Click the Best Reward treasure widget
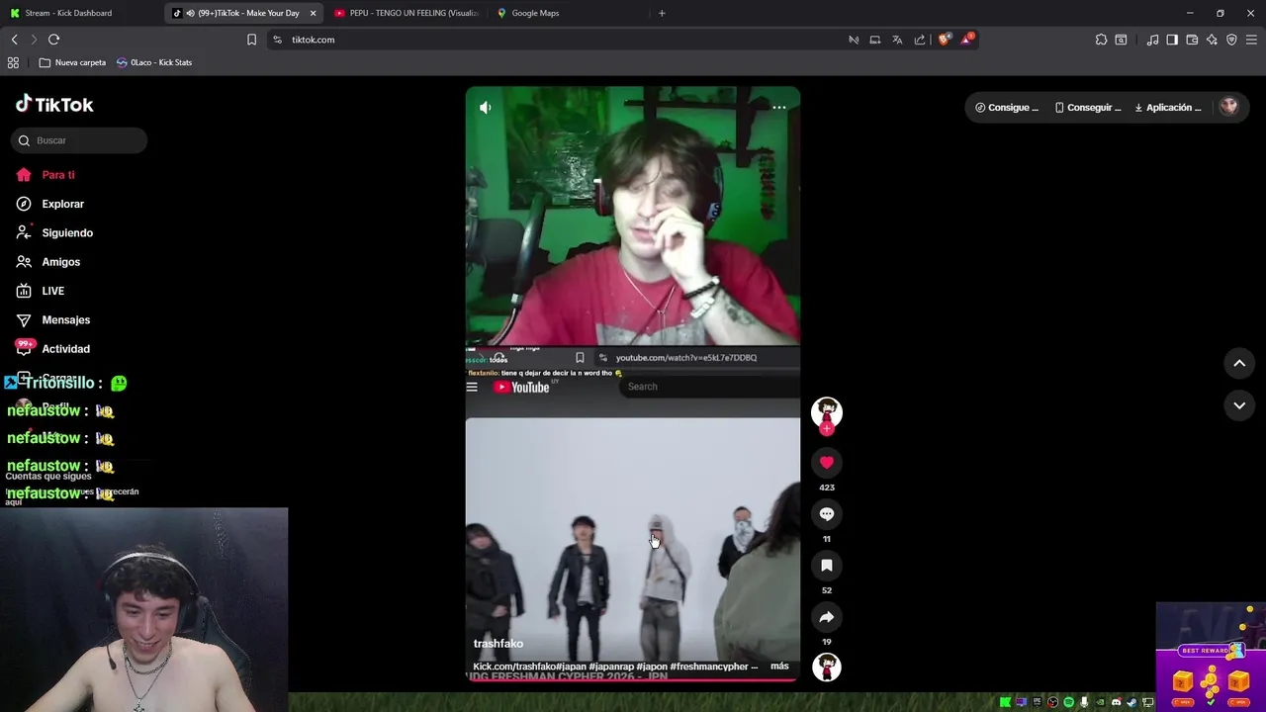This screenshot has width=1266, height=712. (1211, 656)
